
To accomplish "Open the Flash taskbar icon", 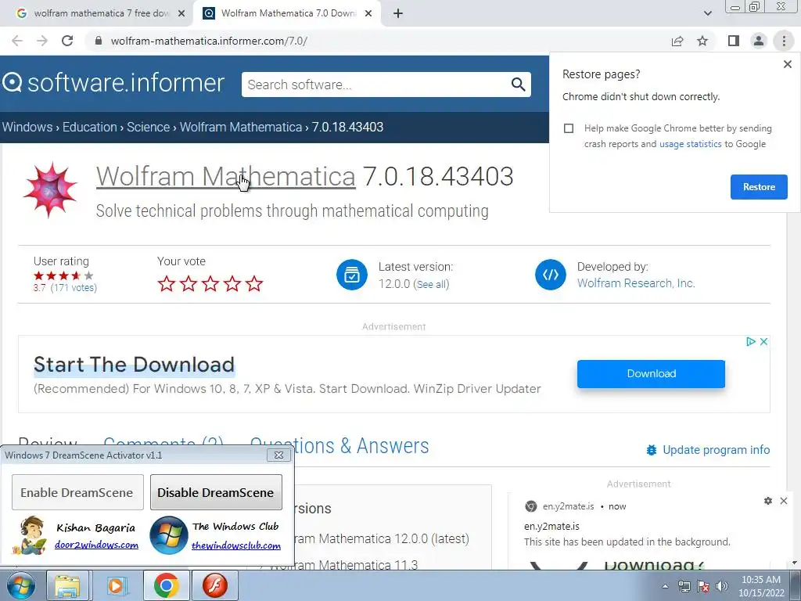I will [x=214, y=585].
